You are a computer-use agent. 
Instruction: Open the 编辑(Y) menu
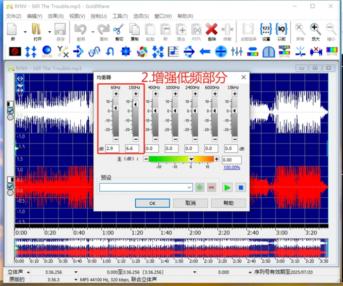click(35, 16)
